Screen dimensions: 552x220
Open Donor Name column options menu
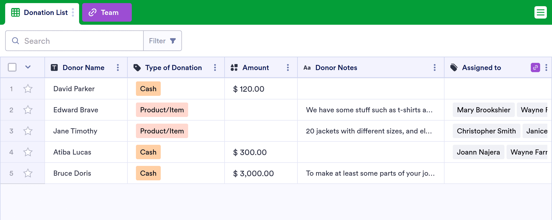point(118,67)
